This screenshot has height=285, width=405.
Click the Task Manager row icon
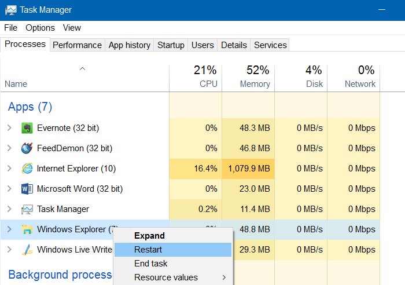pos(27,209)
